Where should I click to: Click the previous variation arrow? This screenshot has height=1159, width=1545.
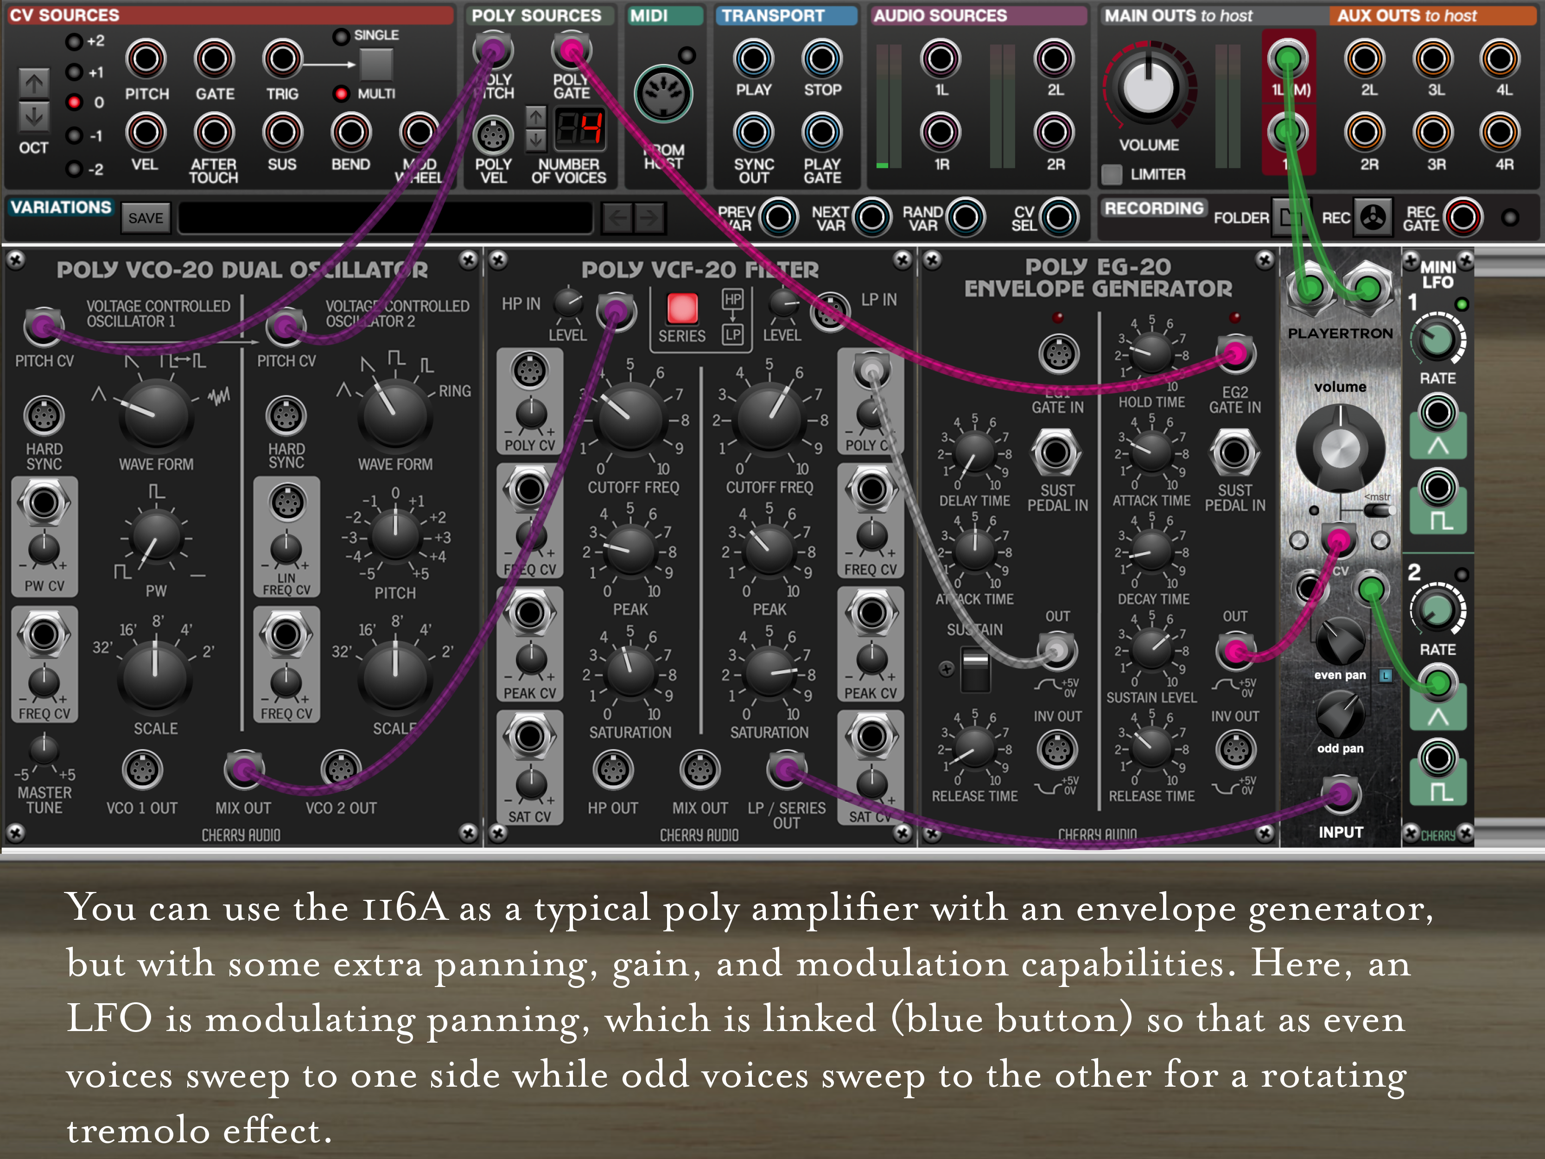617,218
